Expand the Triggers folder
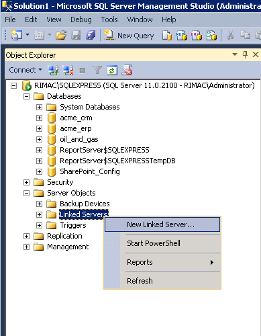261x336 pixels. tap(39, 225)
